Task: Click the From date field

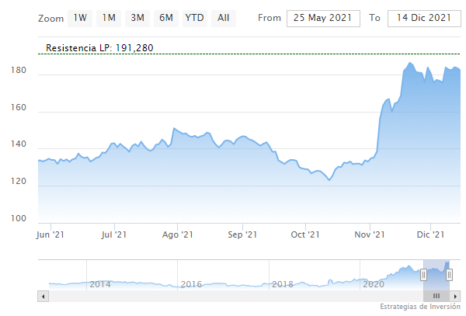Action: pos(323,18)
